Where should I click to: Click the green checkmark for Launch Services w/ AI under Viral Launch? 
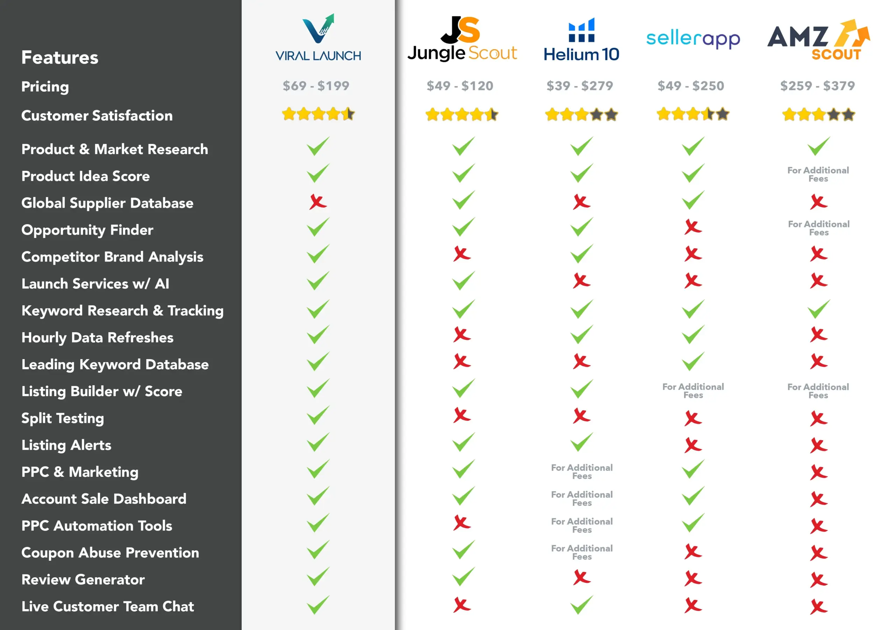coord(314,281)
